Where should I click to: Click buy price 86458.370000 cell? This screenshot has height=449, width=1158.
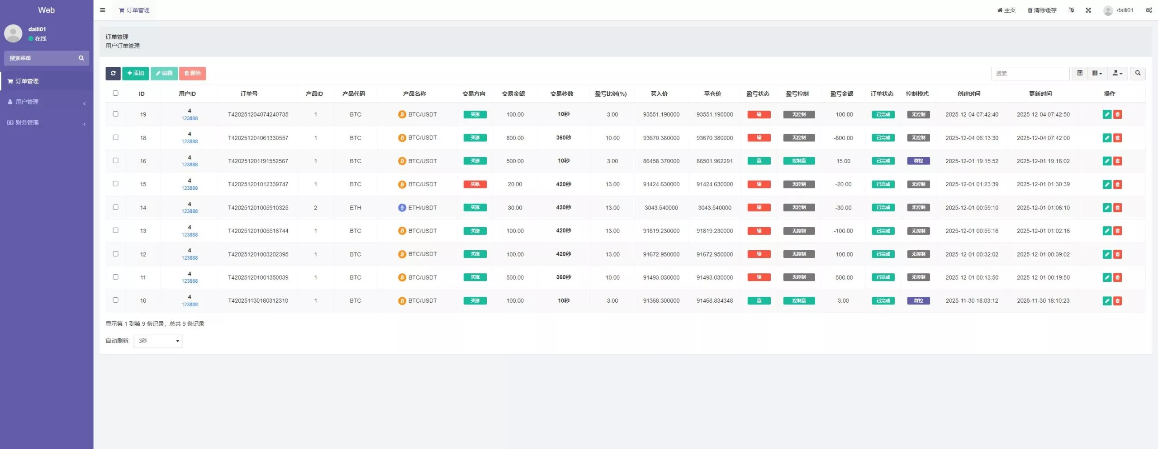[661, 161]
